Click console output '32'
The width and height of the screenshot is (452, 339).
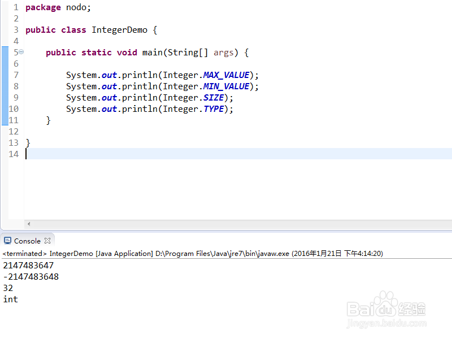click(x=8, y=288)
